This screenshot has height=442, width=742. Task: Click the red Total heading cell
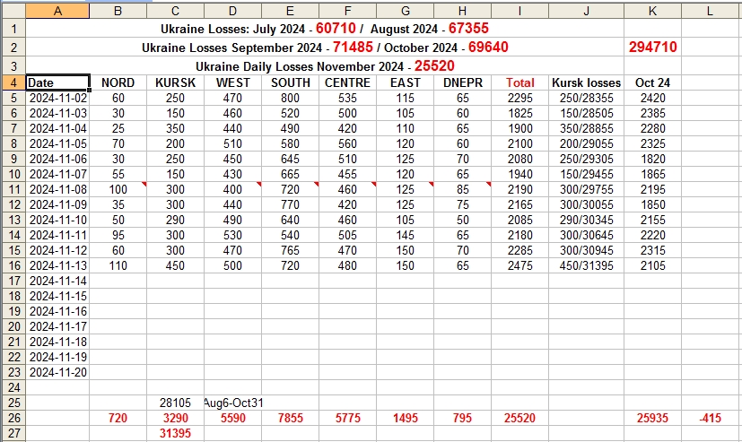[519, 82]
